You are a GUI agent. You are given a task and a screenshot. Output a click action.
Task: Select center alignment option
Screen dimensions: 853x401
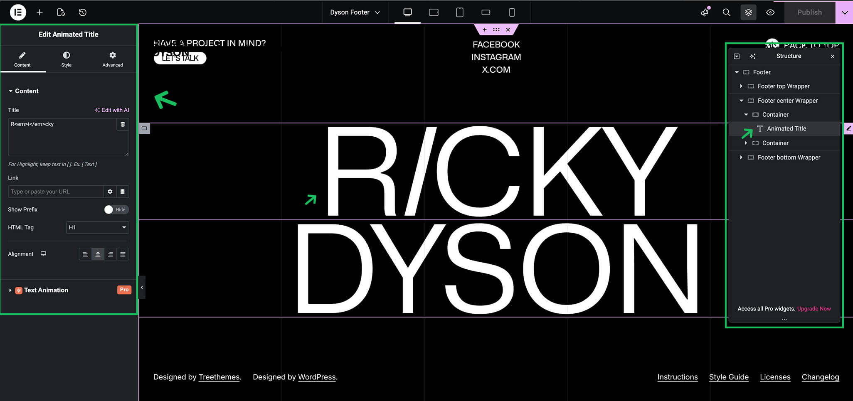(x=98, y=254)
